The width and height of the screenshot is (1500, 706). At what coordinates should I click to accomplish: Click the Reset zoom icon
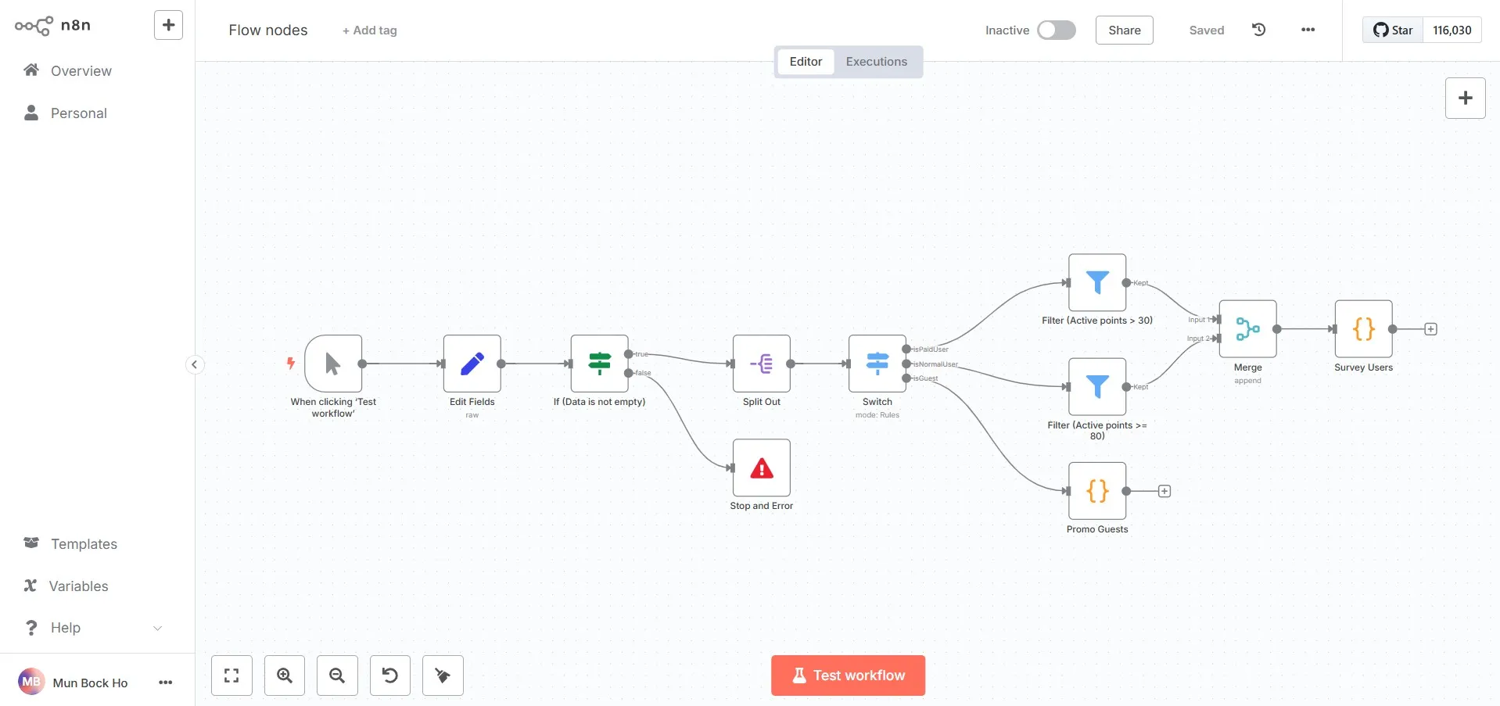(x=389, y=676)
